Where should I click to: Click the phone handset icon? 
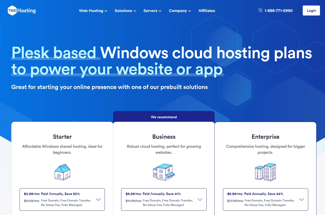click(260, 10)
